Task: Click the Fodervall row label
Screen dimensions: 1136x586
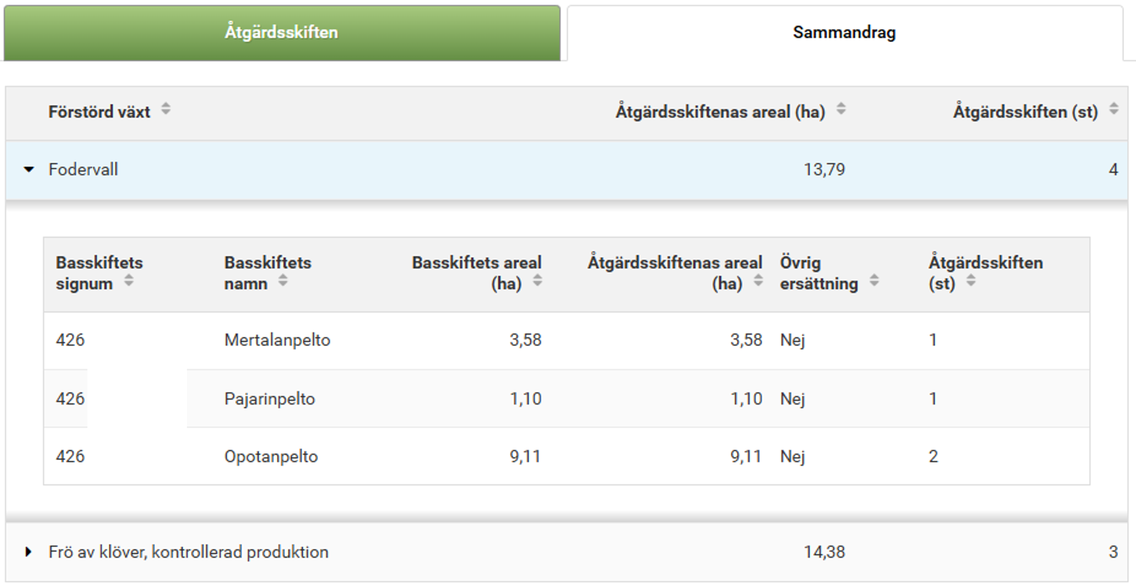Action: pyautogui.click(x=83, y=170)
